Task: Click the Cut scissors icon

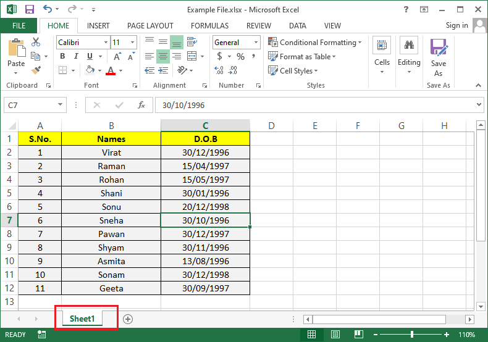Action: [x=36, y=43]
